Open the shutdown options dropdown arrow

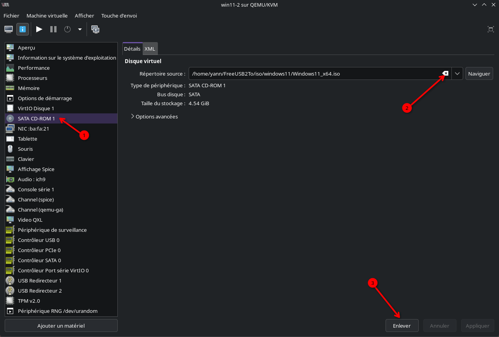point(80,29)
